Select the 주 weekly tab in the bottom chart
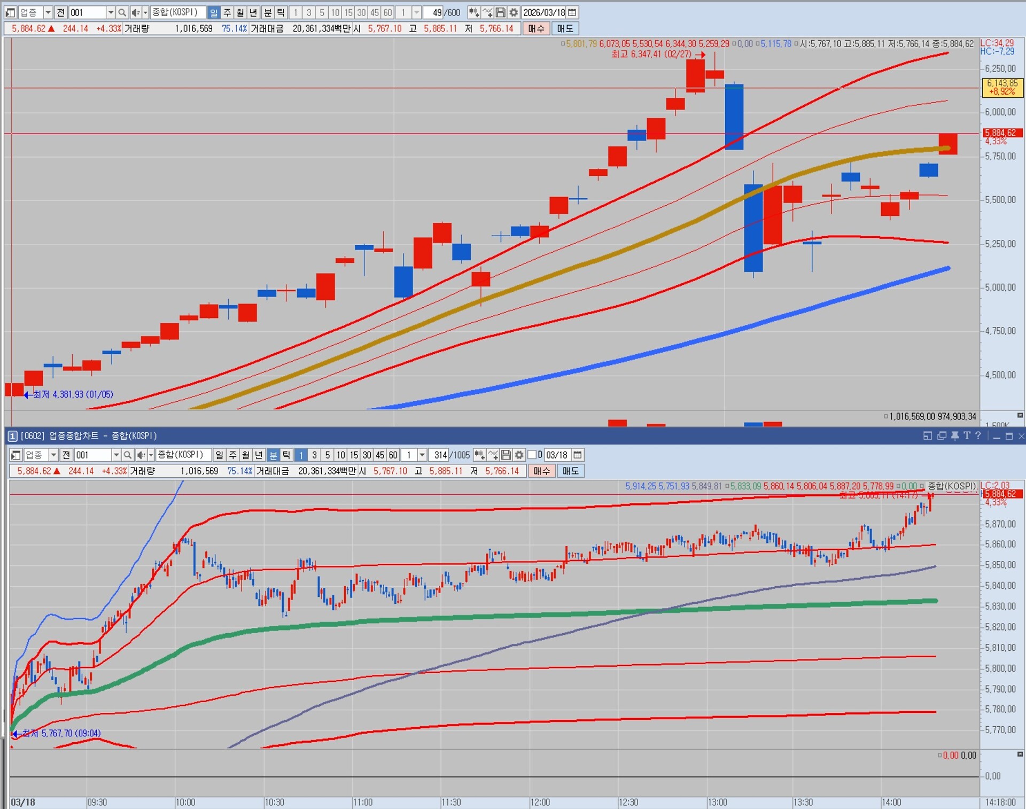Image resolution: width=1026 pixels, height=809 pixels. (232, 455)
